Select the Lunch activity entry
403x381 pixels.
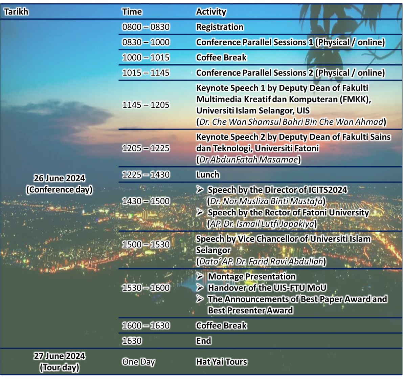pyautogui.click(x=208, y=175)
